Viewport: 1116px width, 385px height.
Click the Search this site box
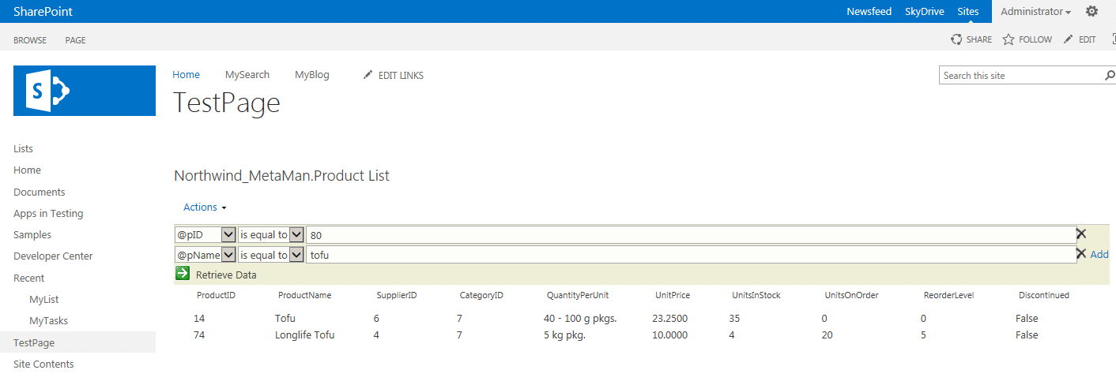coord(1020,76)
